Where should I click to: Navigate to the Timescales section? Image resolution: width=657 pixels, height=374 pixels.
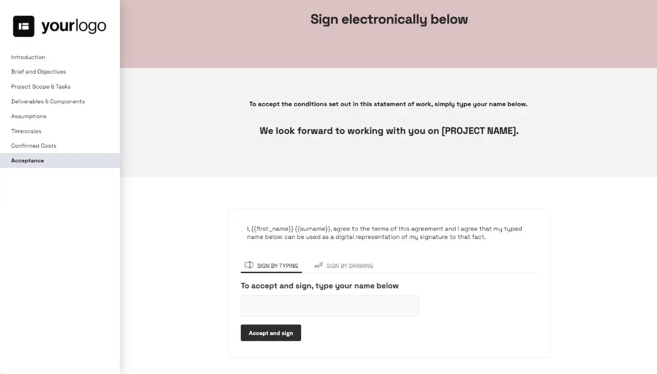[26, 131]
